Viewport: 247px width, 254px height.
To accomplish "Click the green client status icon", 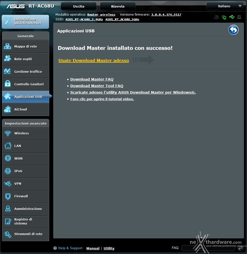I will click(x=224, y=17).
